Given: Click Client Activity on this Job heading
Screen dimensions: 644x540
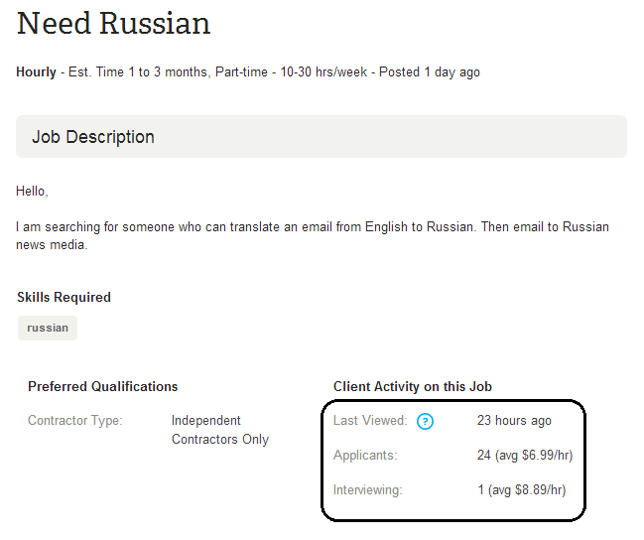Looking at the screenshot, I should pos(413,387).
